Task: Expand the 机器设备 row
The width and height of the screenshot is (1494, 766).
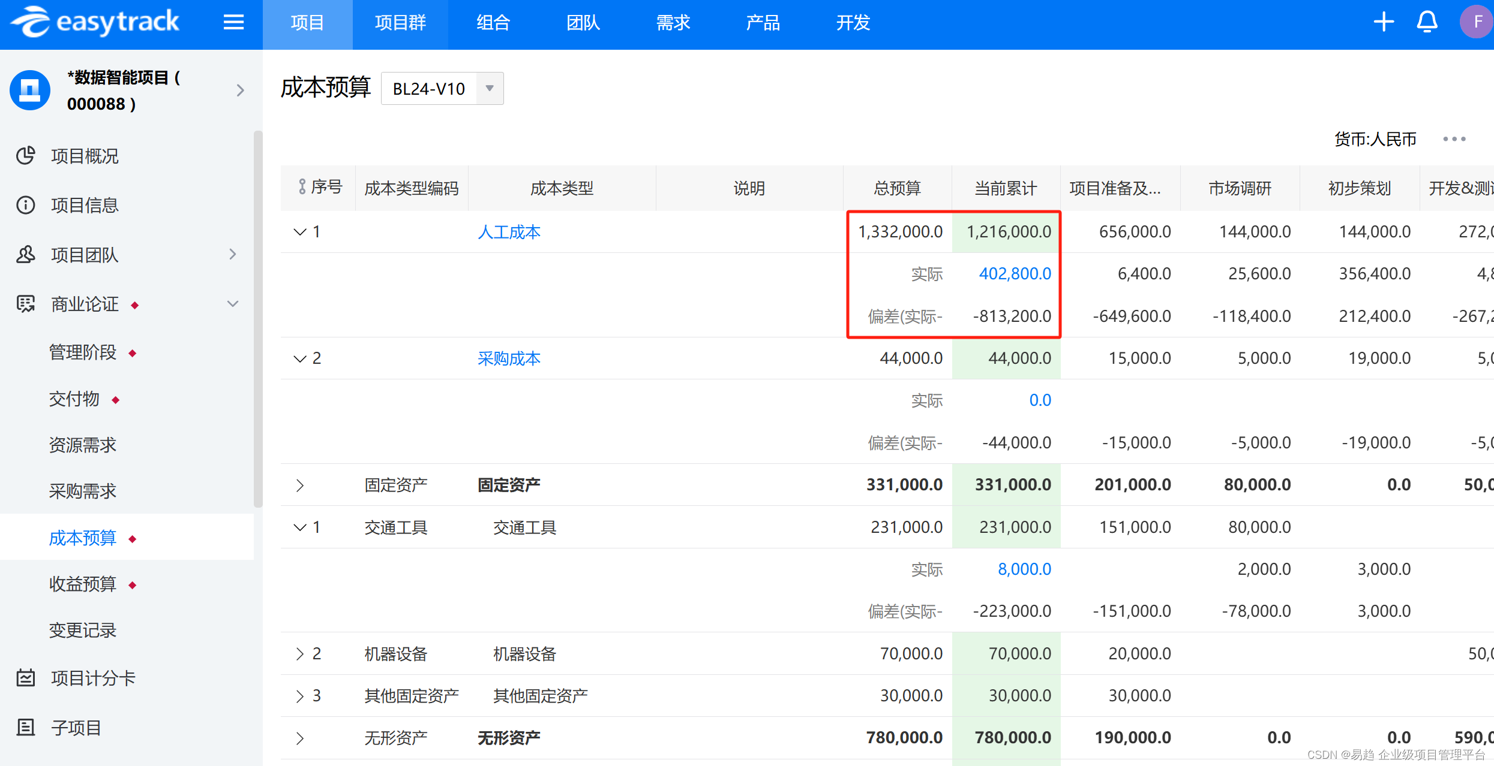Action: click(300, 654)
